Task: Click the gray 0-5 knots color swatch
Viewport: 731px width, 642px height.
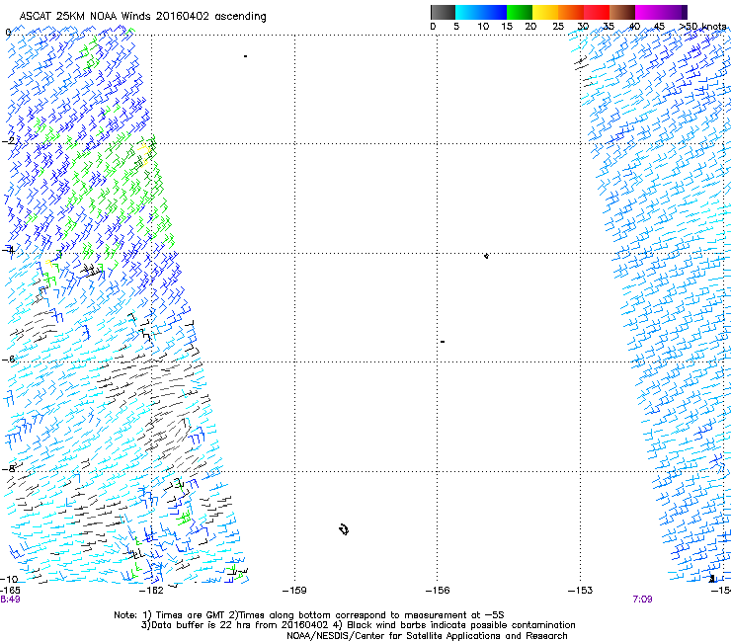Action: (x=443, y=12)
